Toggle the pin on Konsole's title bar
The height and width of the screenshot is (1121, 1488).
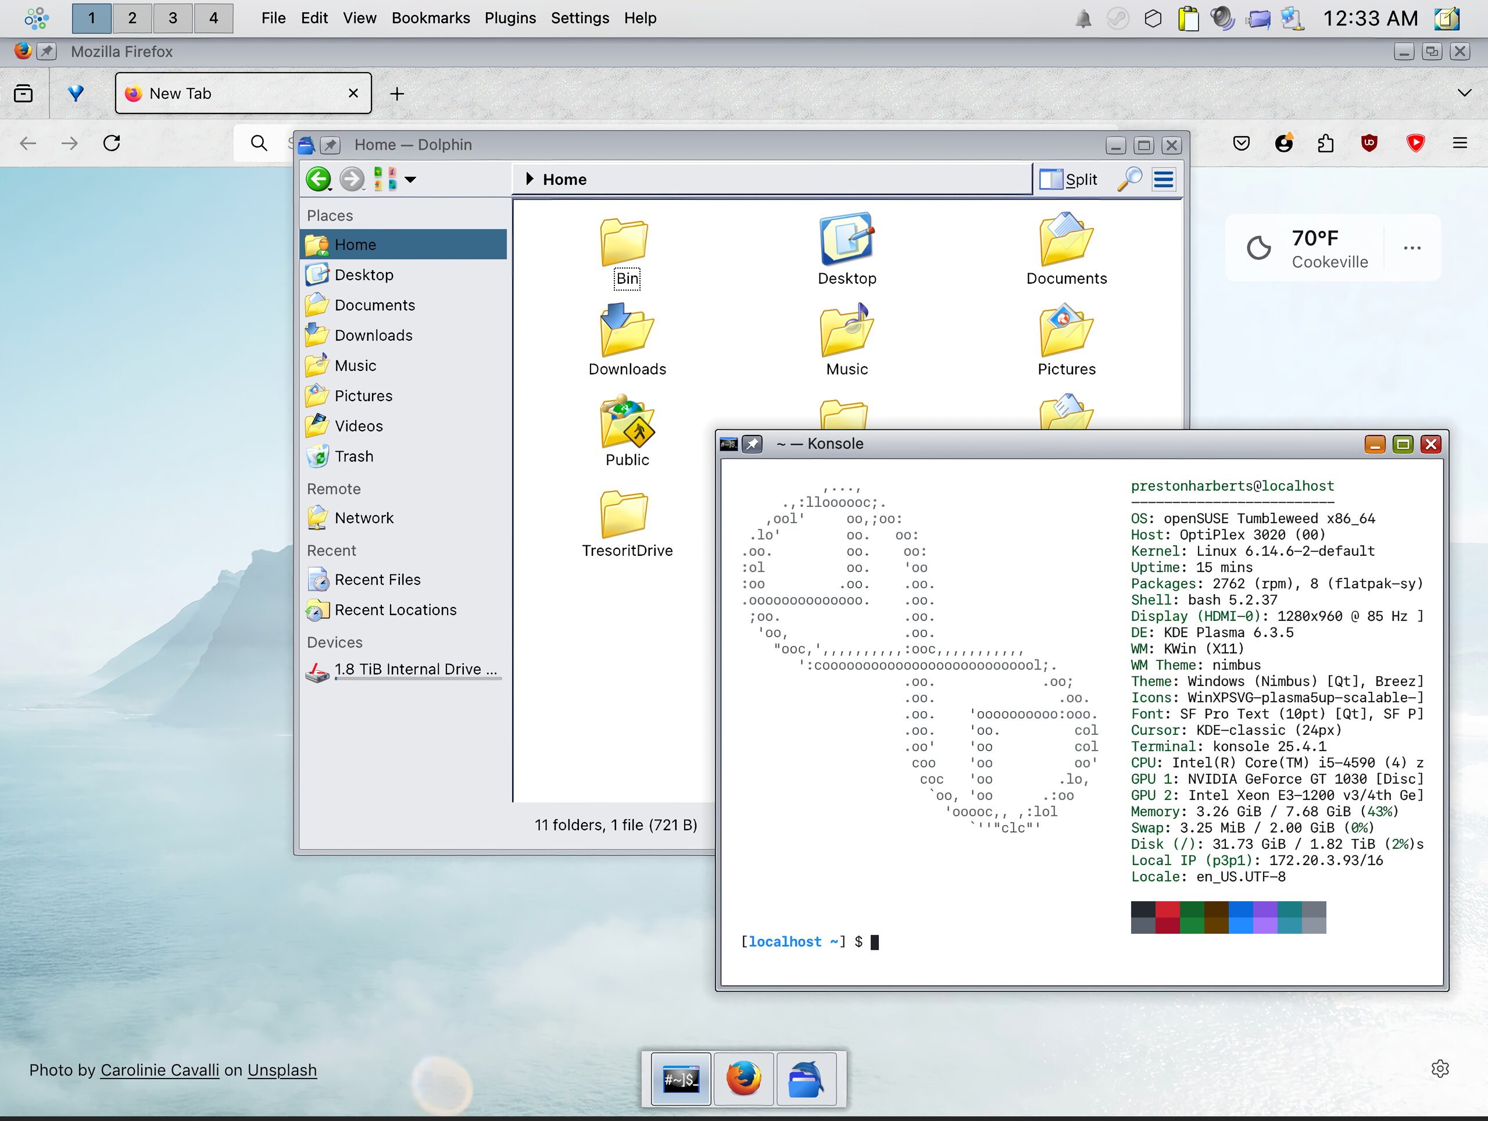click(752, 444)
